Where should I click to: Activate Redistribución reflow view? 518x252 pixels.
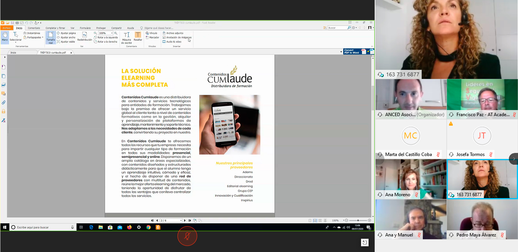[x=85, y=36]
